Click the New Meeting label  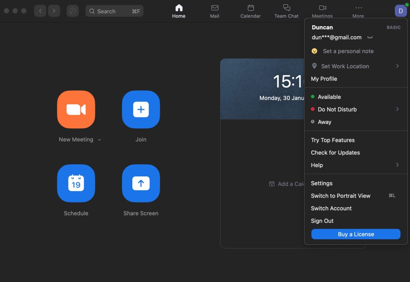[76, 139]
